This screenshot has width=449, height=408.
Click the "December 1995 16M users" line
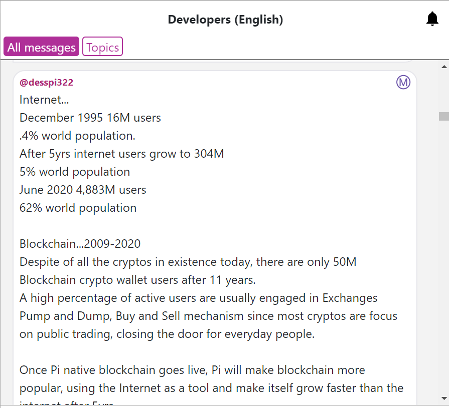[x=90, y=118]
